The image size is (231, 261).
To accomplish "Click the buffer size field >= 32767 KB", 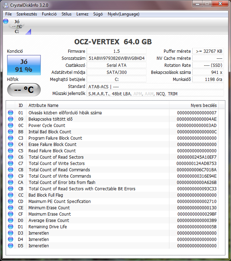I will [208, 51].
